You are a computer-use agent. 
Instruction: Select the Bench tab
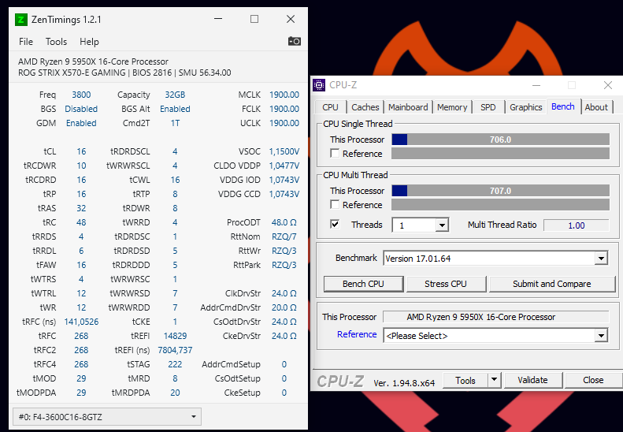[563, 106]
